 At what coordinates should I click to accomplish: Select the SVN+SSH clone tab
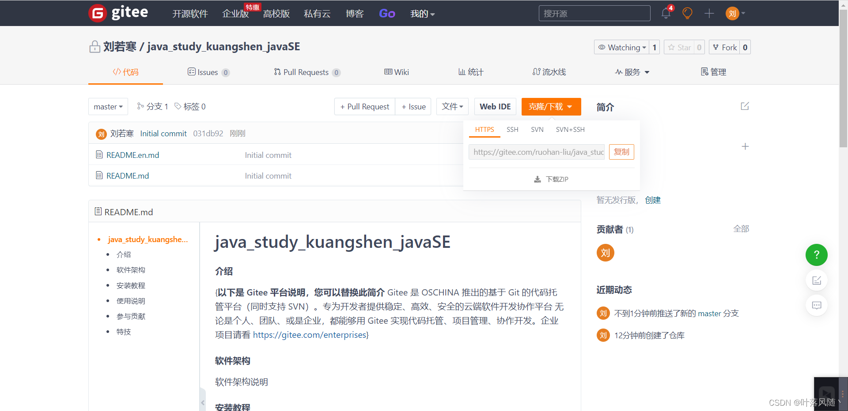[570, 130]
